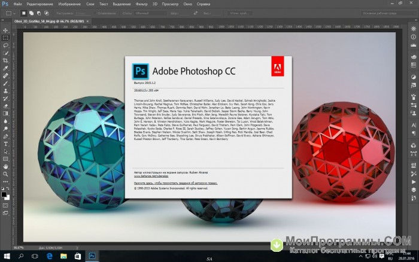Click the zoom percentage field in status bar
This screenshot has width=419, height=262.
(19, 248)
